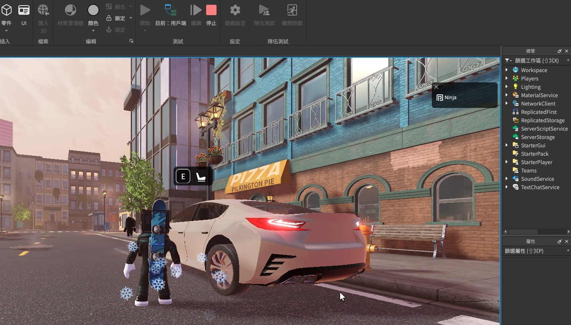This screenshot has height=325, width=571.
Task: Close the Ninja notification popup
Action: pyautogui.click(x=436, y=87)
